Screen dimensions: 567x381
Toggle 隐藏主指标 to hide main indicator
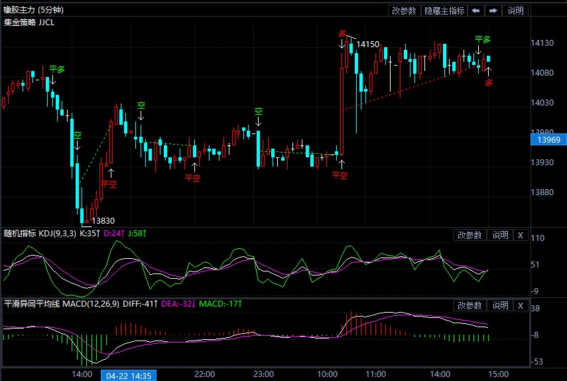pyautogui.click(x=444, y=11)
